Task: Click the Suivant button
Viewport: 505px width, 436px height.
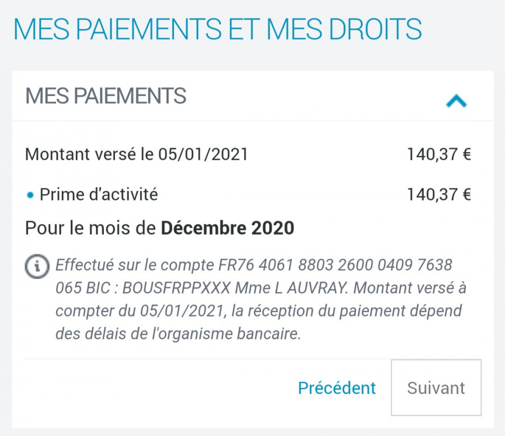Action: [436, 387]
